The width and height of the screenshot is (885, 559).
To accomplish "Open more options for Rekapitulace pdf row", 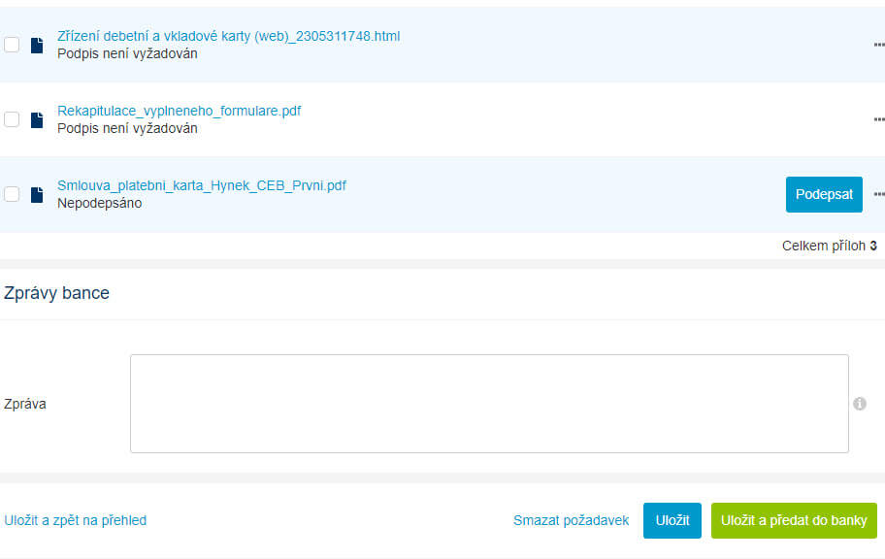I will coord(879,119).
